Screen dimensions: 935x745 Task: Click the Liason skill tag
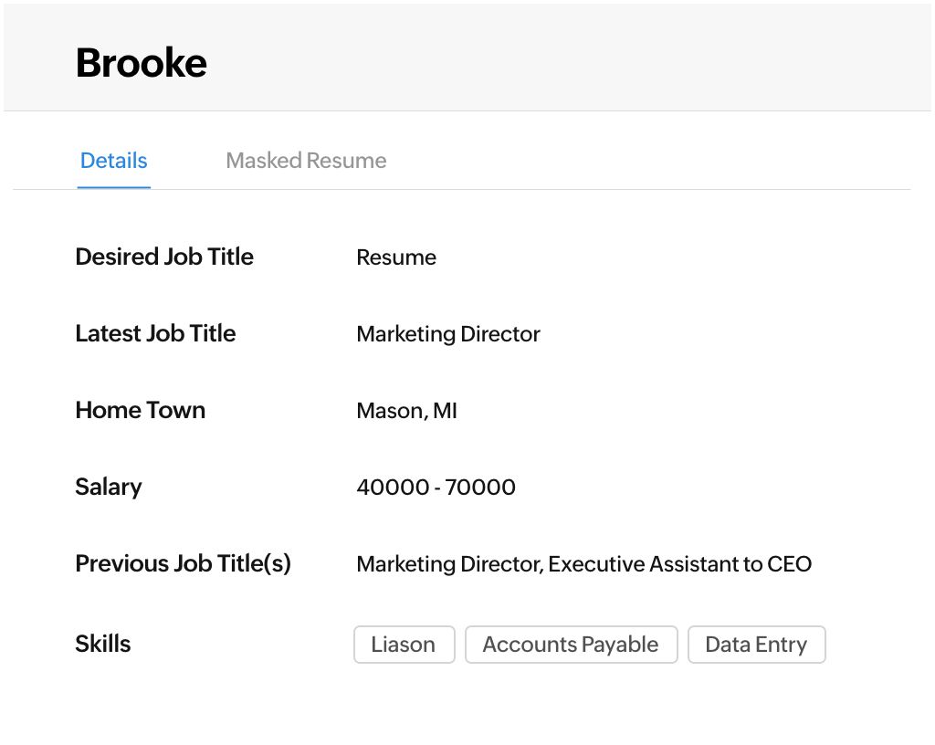404,645
